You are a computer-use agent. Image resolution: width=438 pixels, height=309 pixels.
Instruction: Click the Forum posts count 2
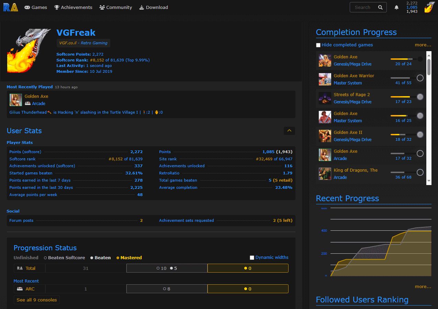pos(141,220)
